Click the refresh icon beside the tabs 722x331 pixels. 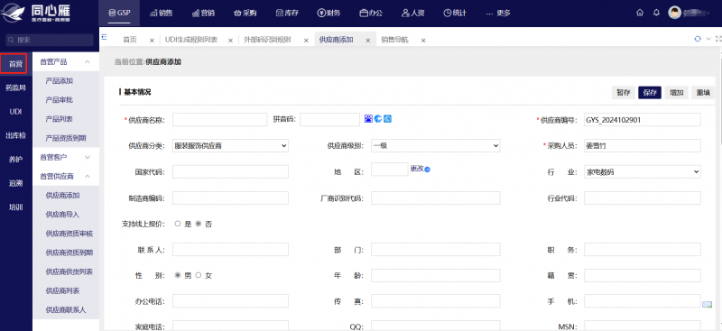(x=698, y=39)
